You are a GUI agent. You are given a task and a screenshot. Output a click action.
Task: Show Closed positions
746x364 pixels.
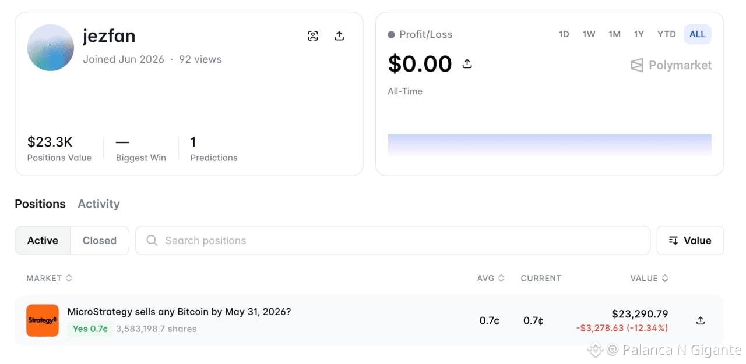[x=100, y=241]
